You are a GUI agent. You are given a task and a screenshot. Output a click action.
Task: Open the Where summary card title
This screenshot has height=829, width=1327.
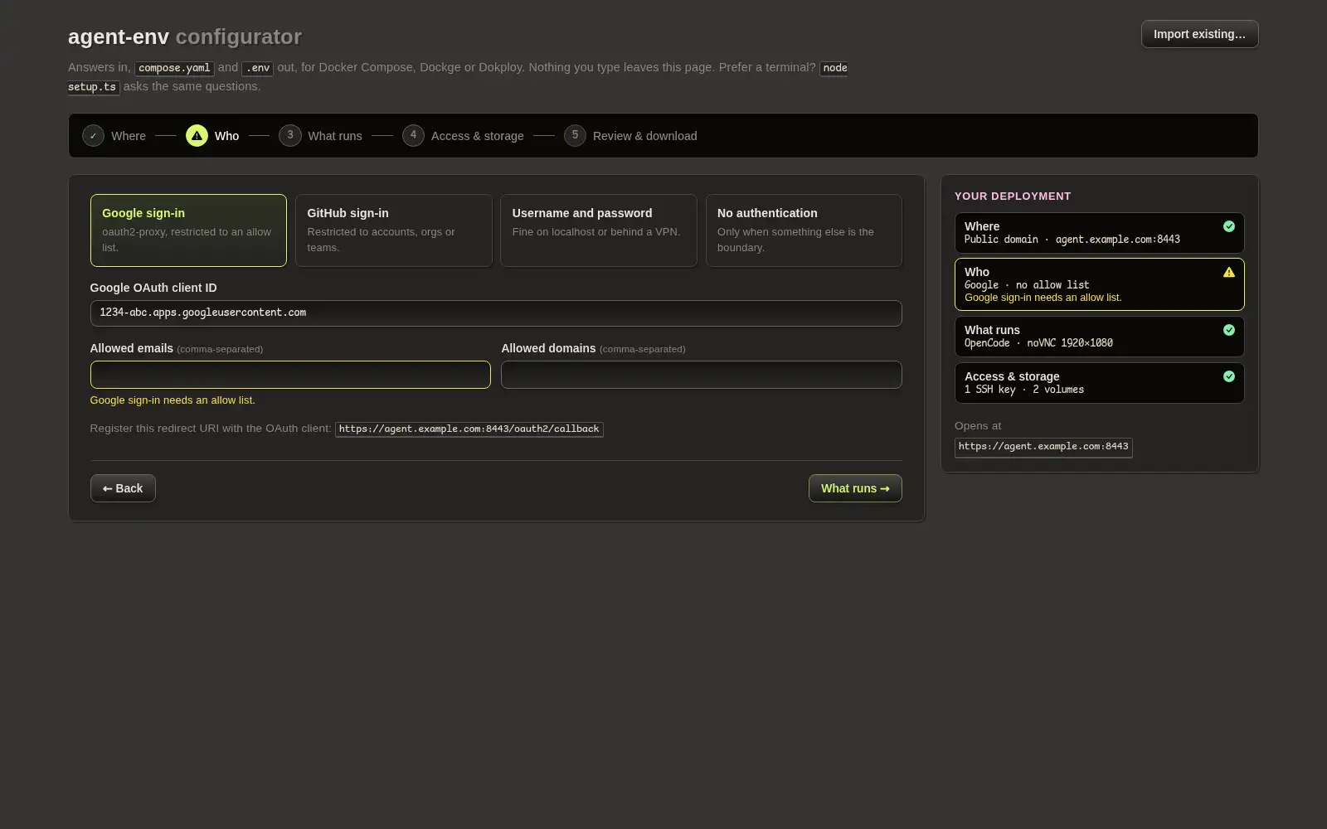coord(982,226)
